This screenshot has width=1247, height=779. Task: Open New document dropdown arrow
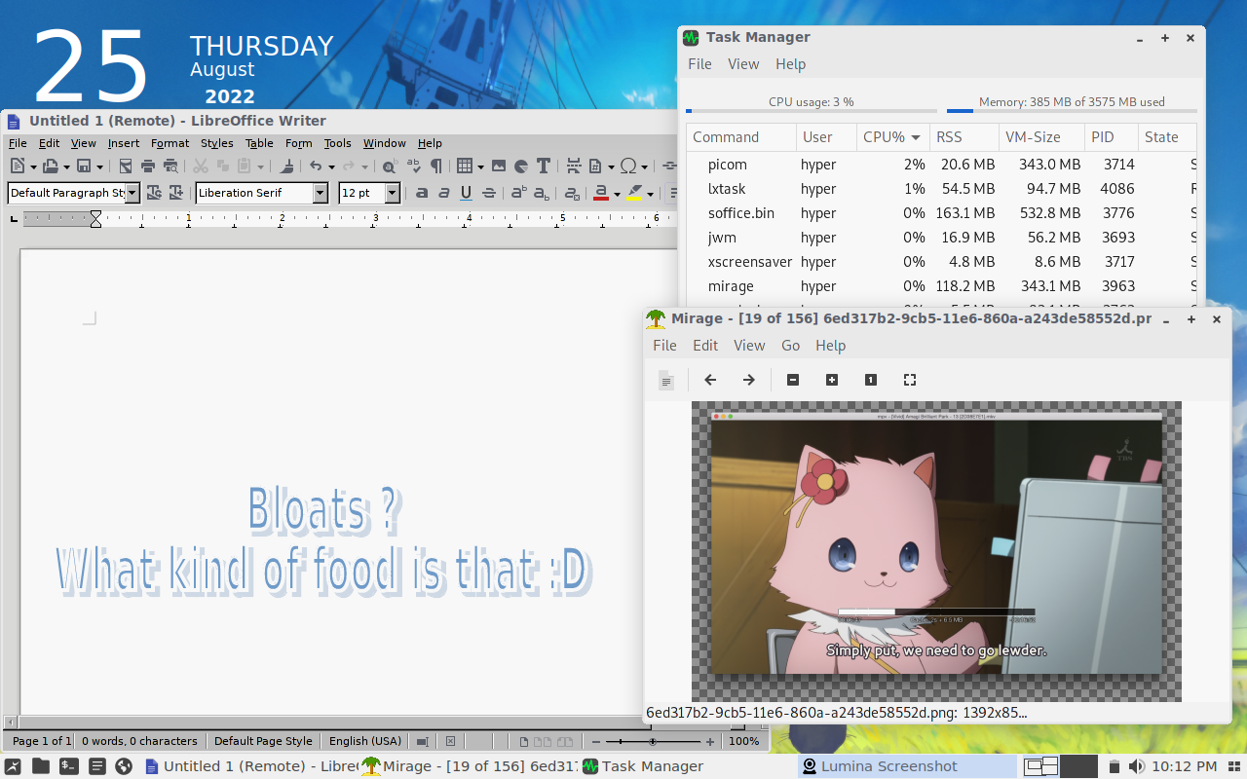pos(32,167)
